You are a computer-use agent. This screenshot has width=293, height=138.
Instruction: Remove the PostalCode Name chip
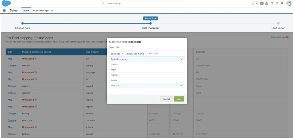146,54
